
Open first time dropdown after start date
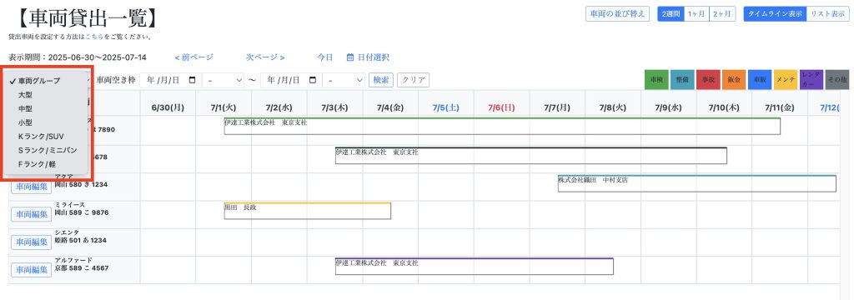coord(224,80)
